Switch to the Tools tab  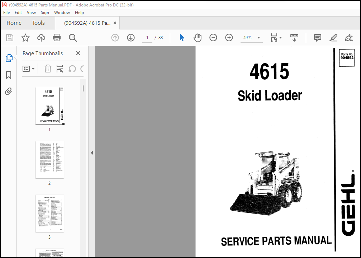coord(38,23)
